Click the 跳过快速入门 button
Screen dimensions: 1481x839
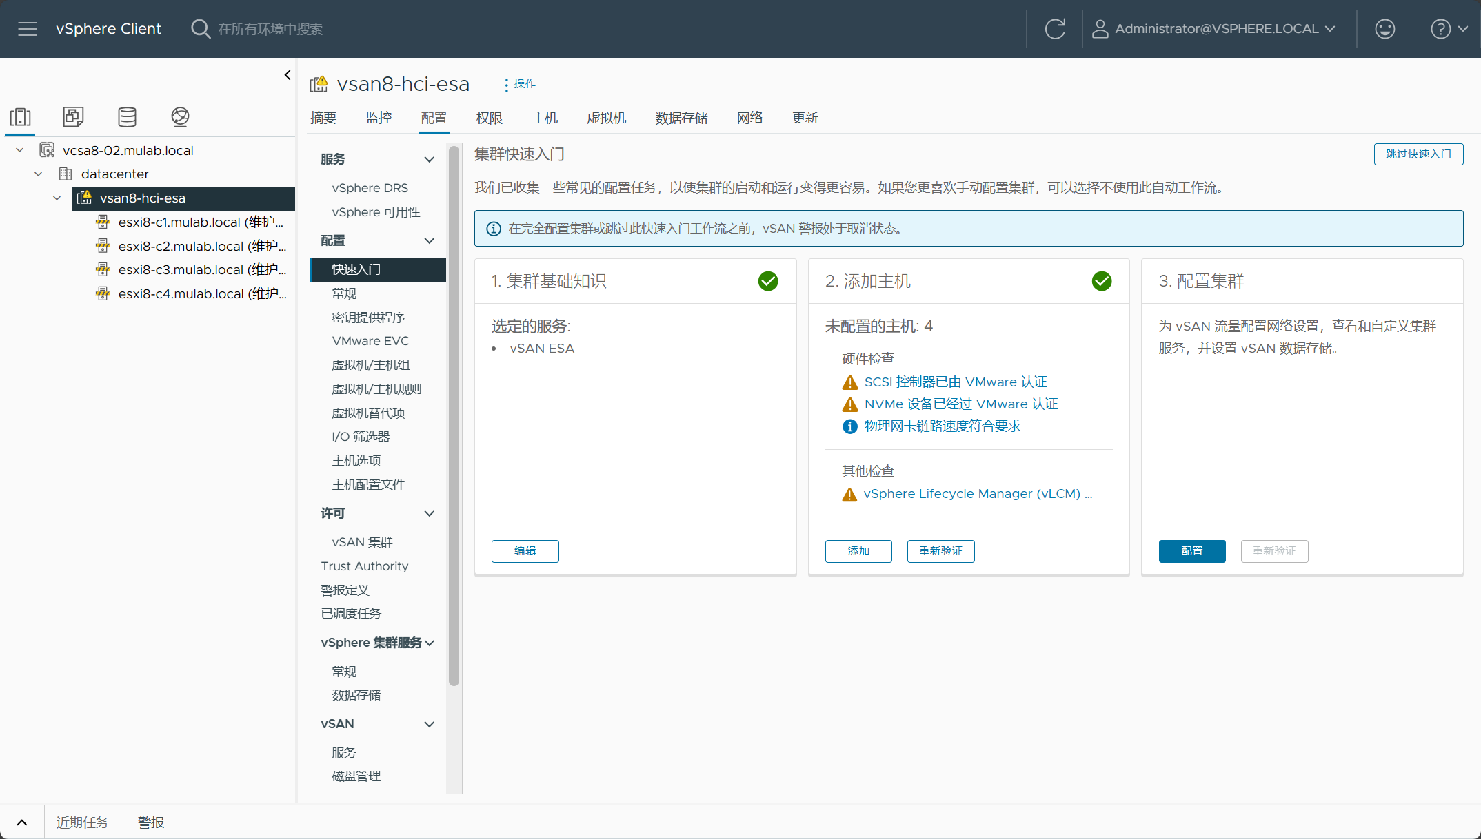(1418, 154)
